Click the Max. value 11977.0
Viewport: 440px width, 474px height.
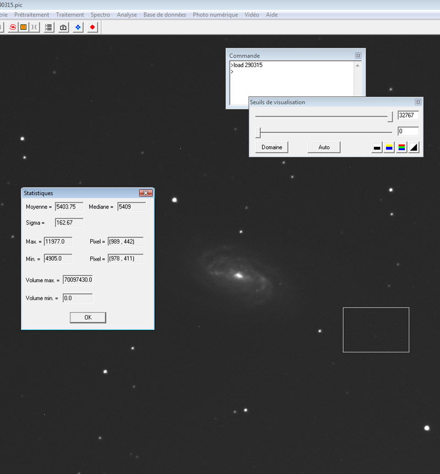[x=58, y=241]
